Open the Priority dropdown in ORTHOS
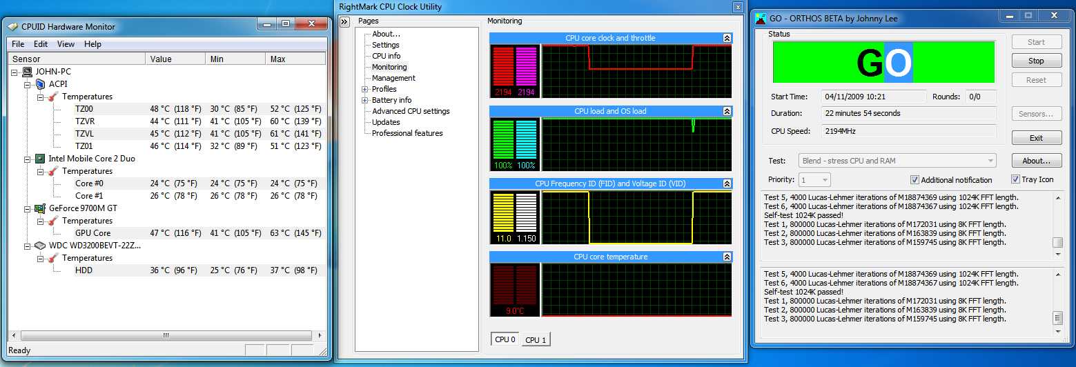This screenshot has height=367, width=1076. pyautogui.click(x=814, y=180)
